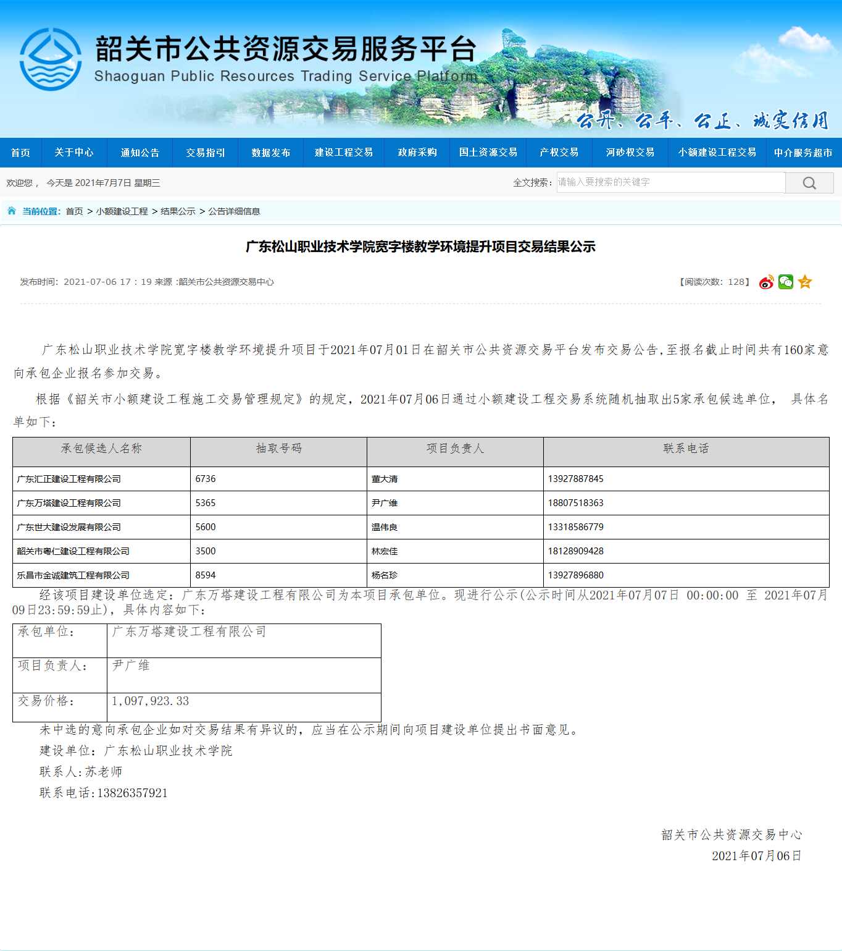Viewport: 842px width, 951px height.
Task: Click 首页 link in breadcrumb
Action: click(74, 211)
